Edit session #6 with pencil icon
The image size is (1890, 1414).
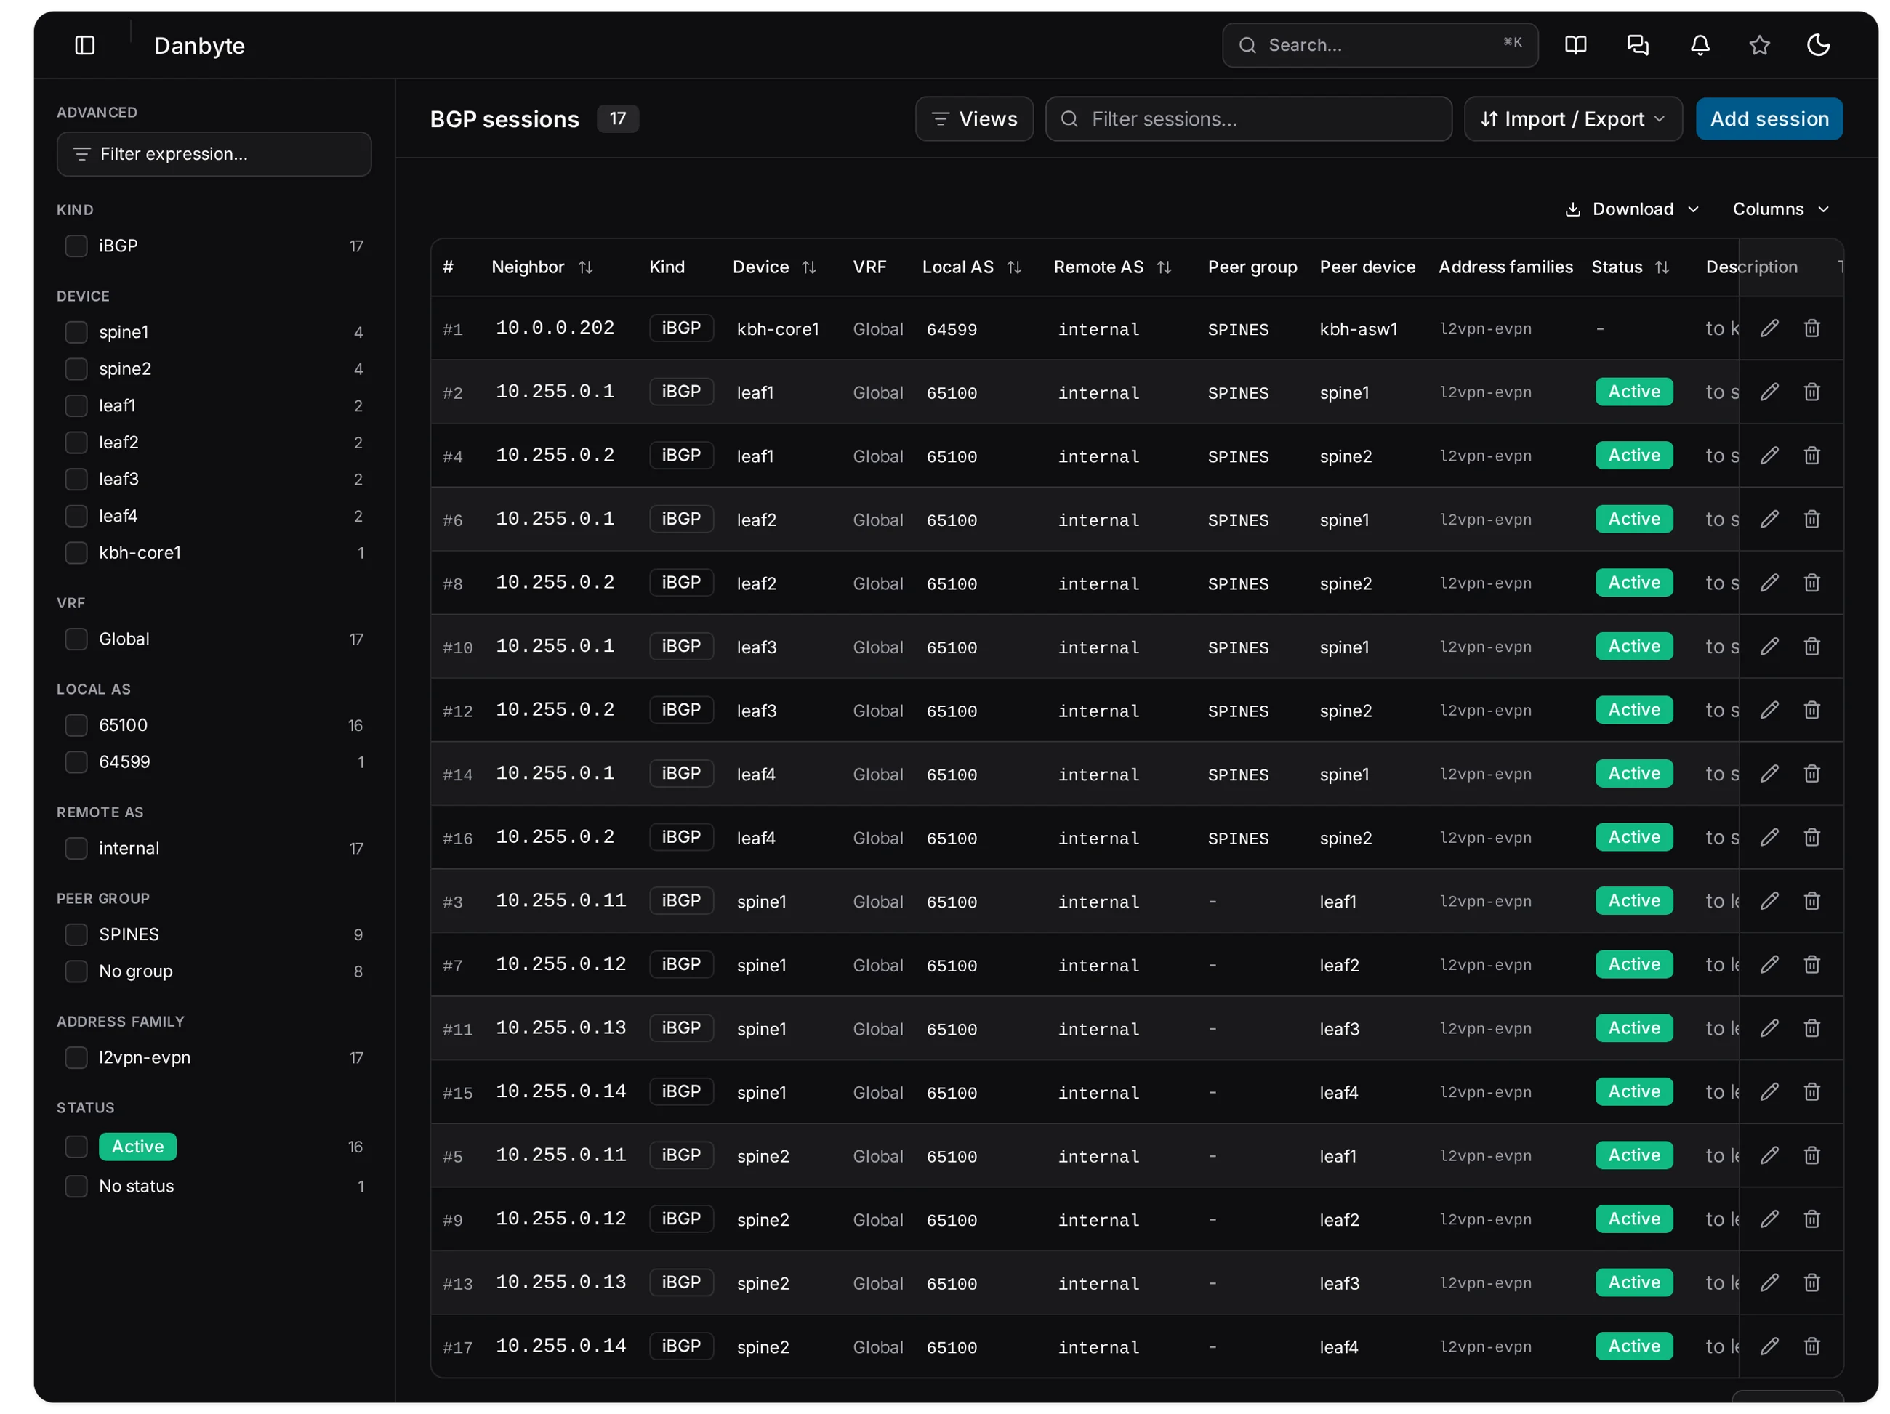point(1769,519)
